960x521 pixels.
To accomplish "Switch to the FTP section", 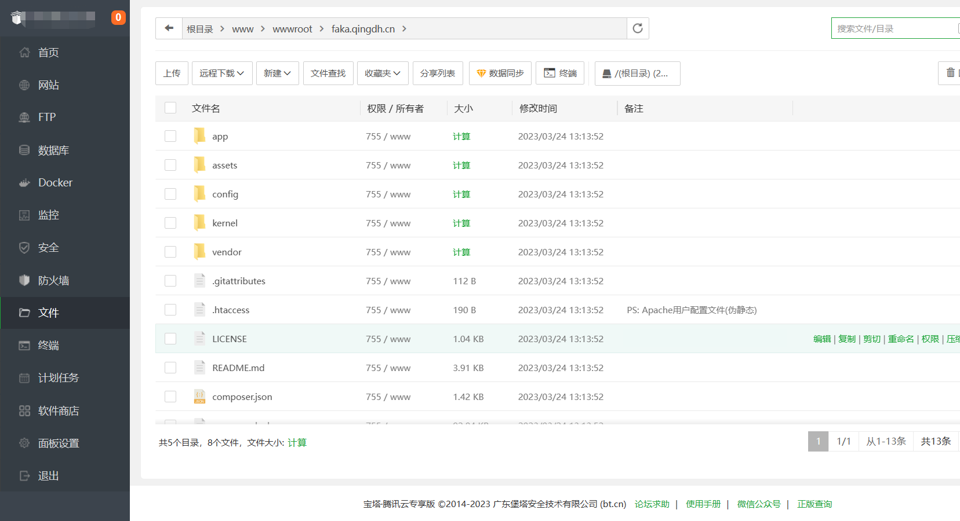I will click(46, 117).
